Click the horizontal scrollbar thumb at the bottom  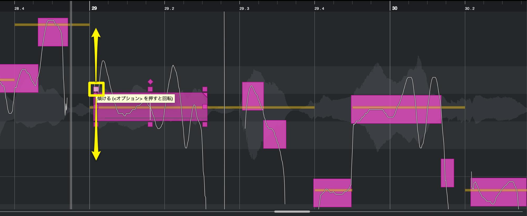pos(292,212)
